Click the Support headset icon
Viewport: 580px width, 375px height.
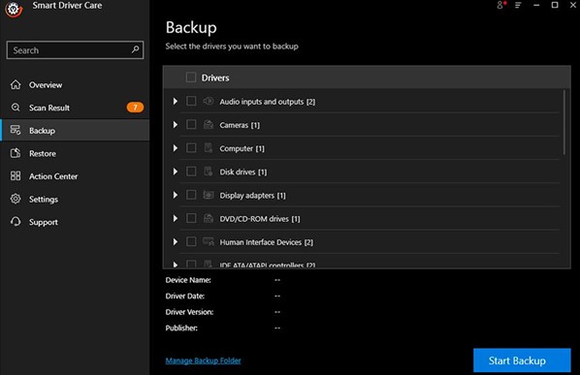click(16, 222)
